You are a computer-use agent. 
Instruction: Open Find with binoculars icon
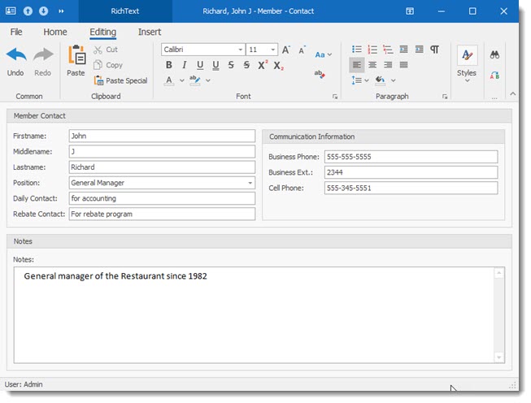point(494,55)
